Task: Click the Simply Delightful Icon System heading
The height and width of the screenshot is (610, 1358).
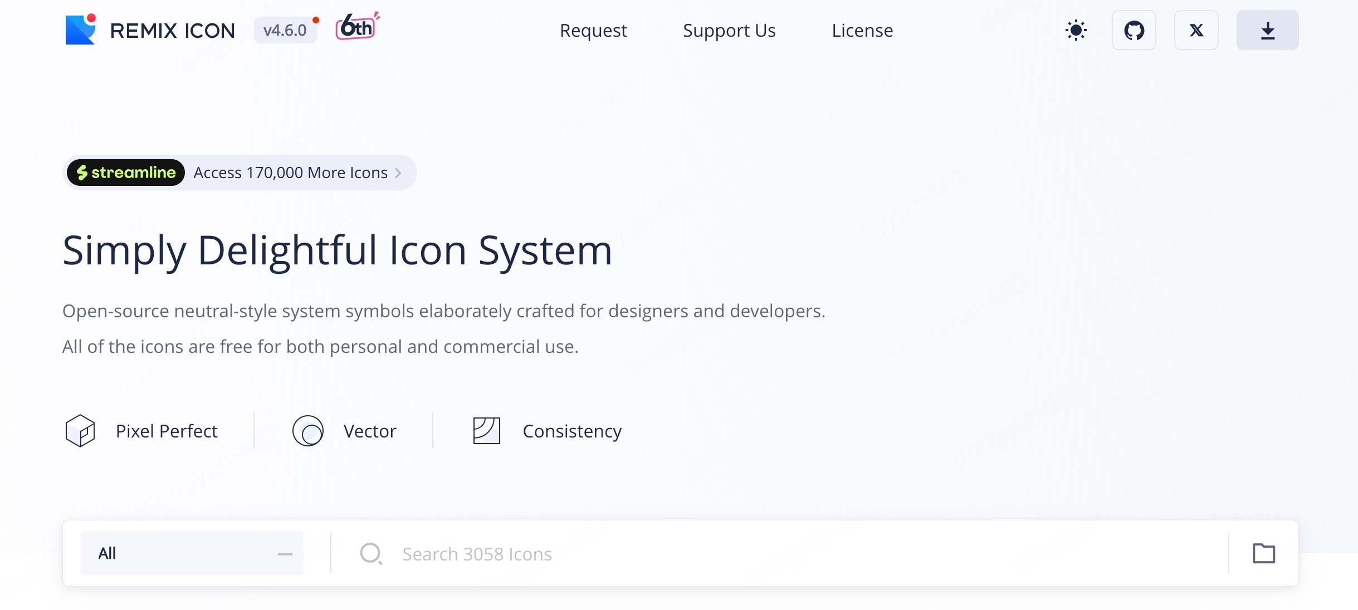Action: click(x=338, y=250)
